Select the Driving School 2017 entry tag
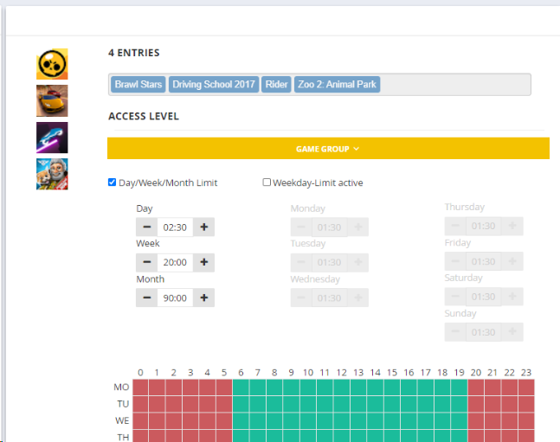 (214, 85)
